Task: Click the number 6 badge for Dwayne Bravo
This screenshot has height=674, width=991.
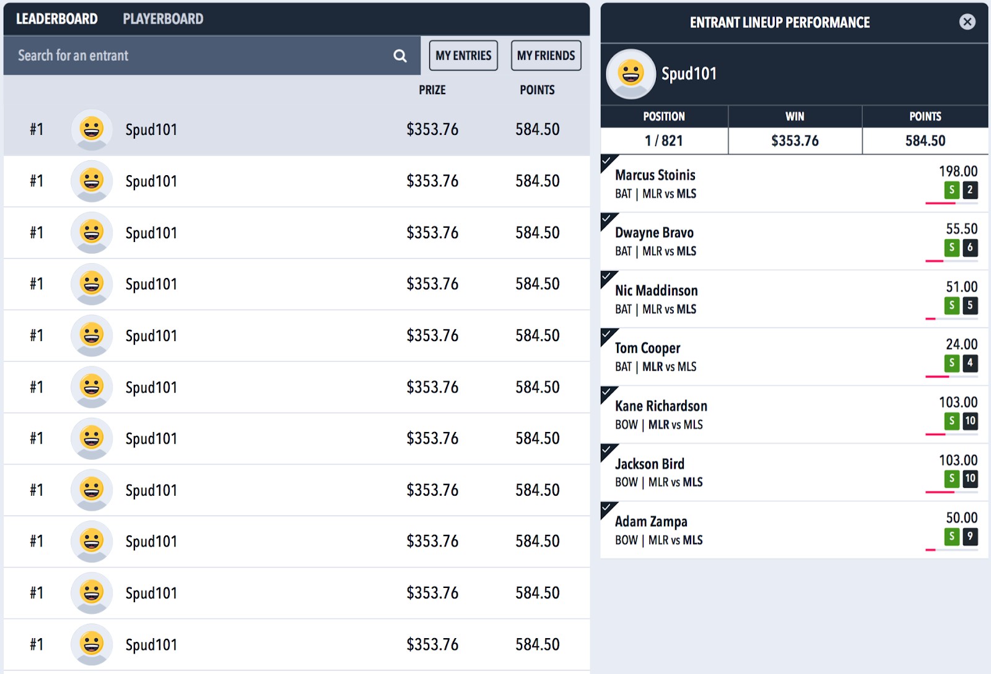Action: tap(970, 248)
